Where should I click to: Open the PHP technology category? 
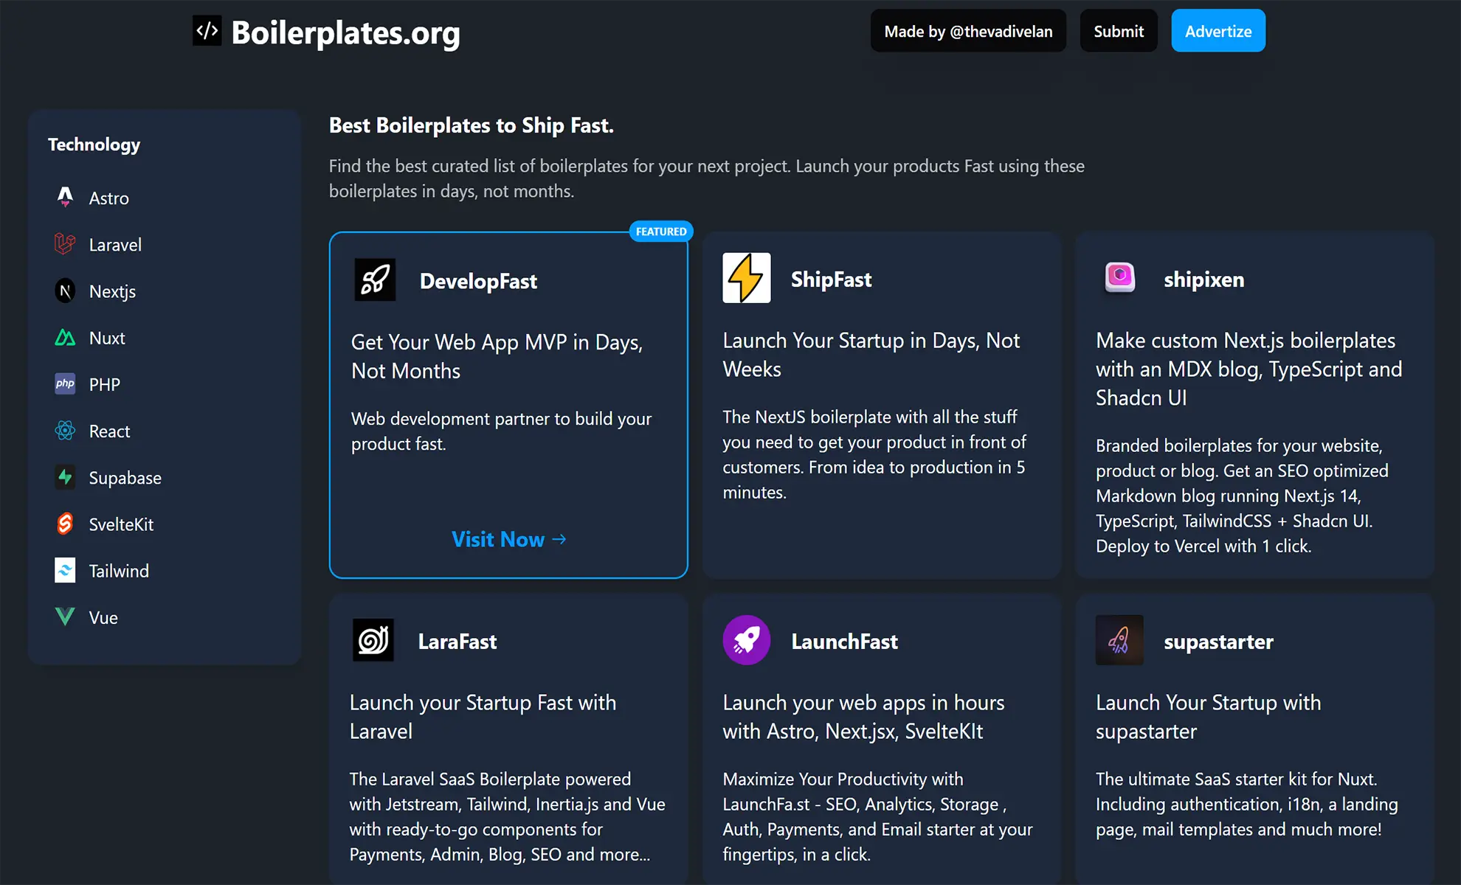pos(104,384)
